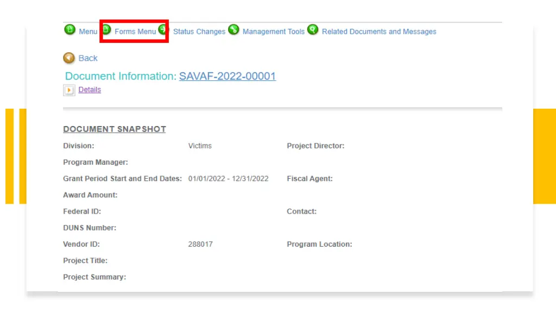Click the green Forms Menu icon
This screenshot has height=313, width=556.
107,30
